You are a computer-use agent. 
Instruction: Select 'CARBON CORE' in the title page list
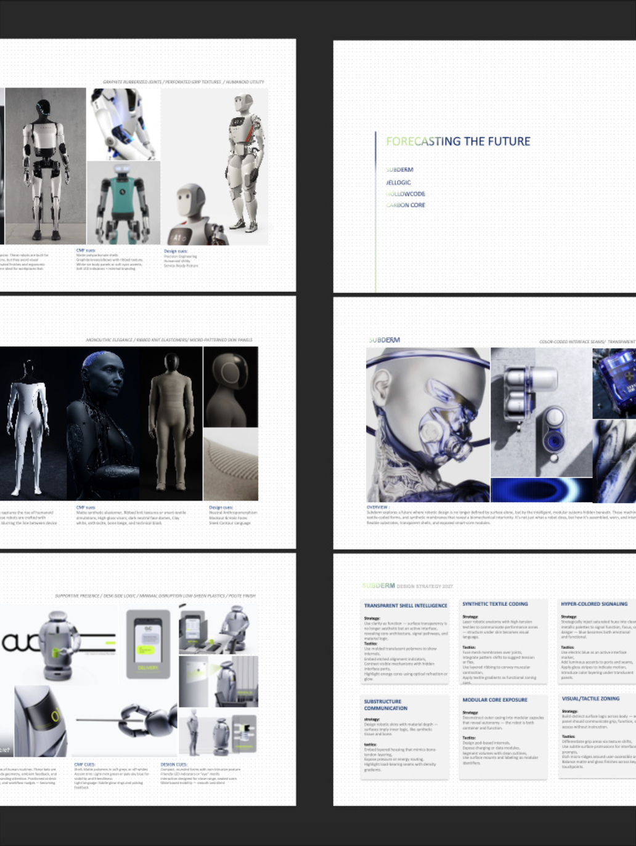coord(406,206)
